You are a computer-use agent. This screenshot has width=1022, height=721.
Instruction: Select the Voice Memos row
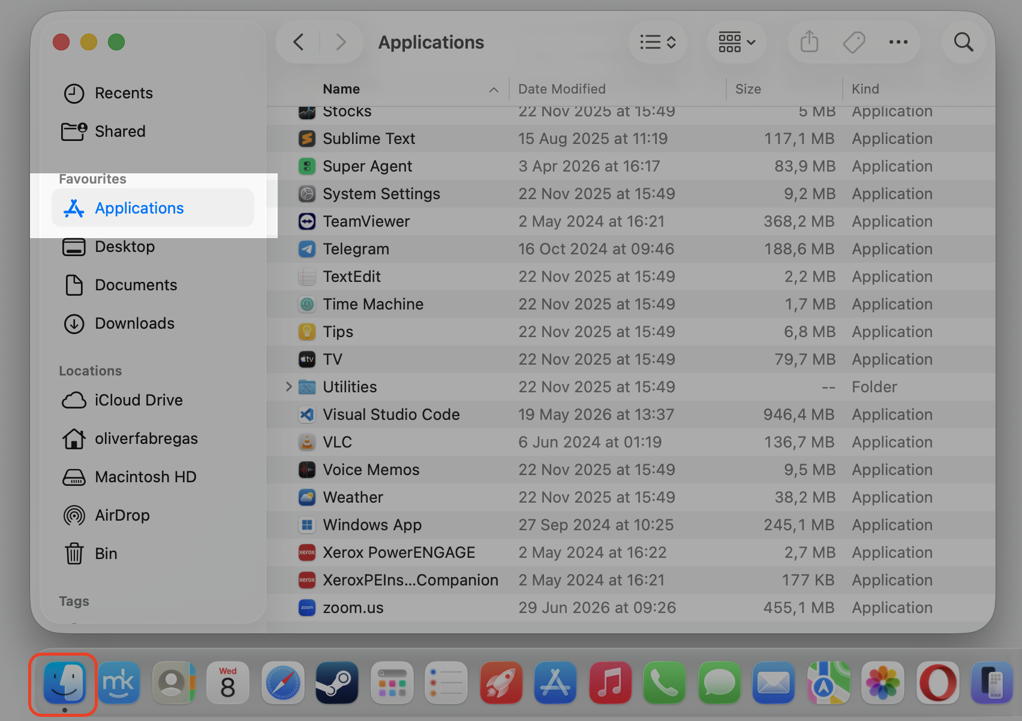(x=631, y=470)
